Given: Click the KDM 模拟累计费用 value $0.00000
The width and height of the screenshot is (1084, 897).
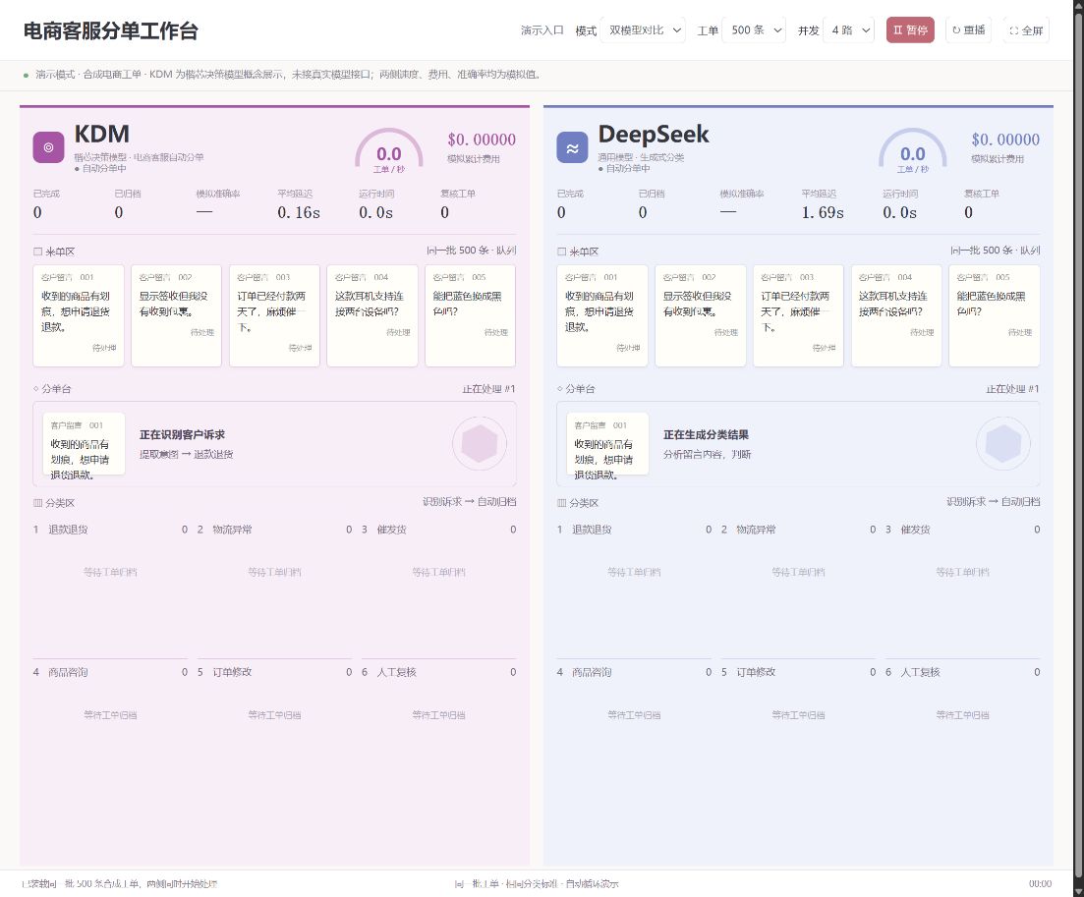Looking at the screenshot, I should click(482, 140).
